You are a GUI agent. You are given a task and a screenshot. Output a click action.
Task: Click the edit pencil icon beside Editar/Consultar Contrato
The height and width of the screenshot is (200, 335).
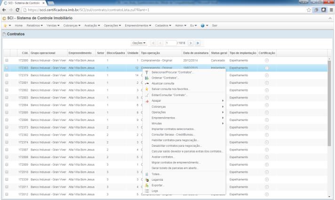(147, 95)
